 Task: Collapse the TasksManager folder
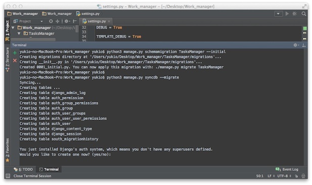[19, 33]
